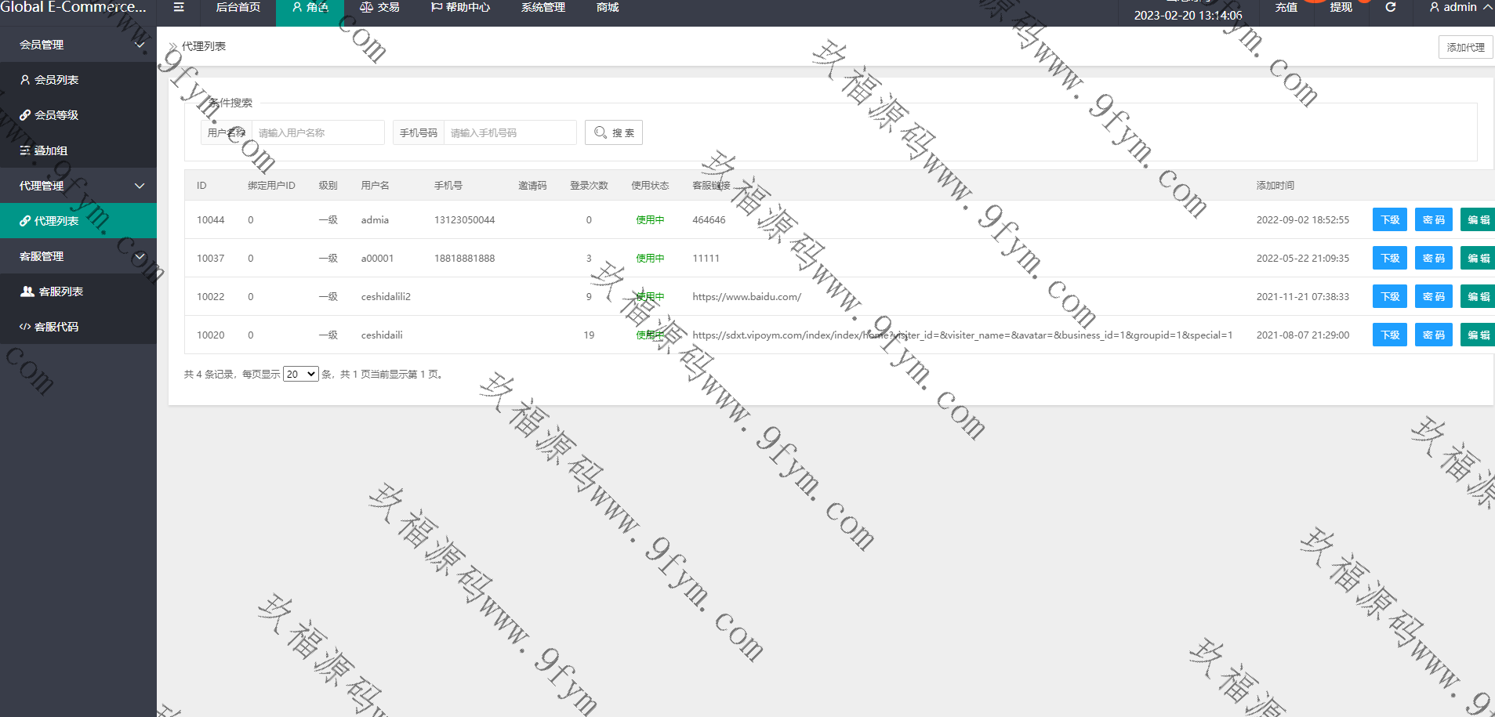Open 客服列表 in the sidebar
This screenshot has height=717, width=1495.
60,292
